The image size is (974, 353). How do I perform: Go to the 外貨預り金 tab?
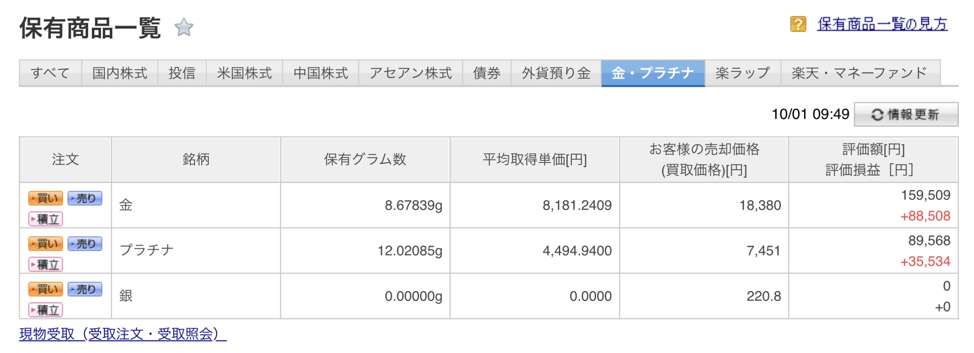coord(556,73)
